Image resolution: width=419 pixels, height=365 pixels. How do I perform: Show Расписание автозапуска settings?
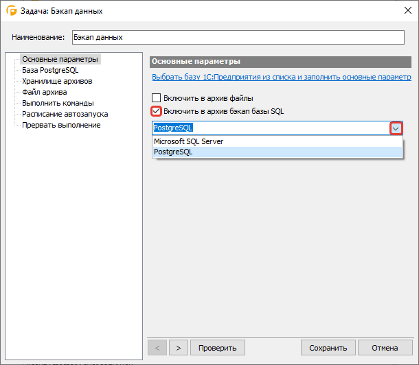65,114
